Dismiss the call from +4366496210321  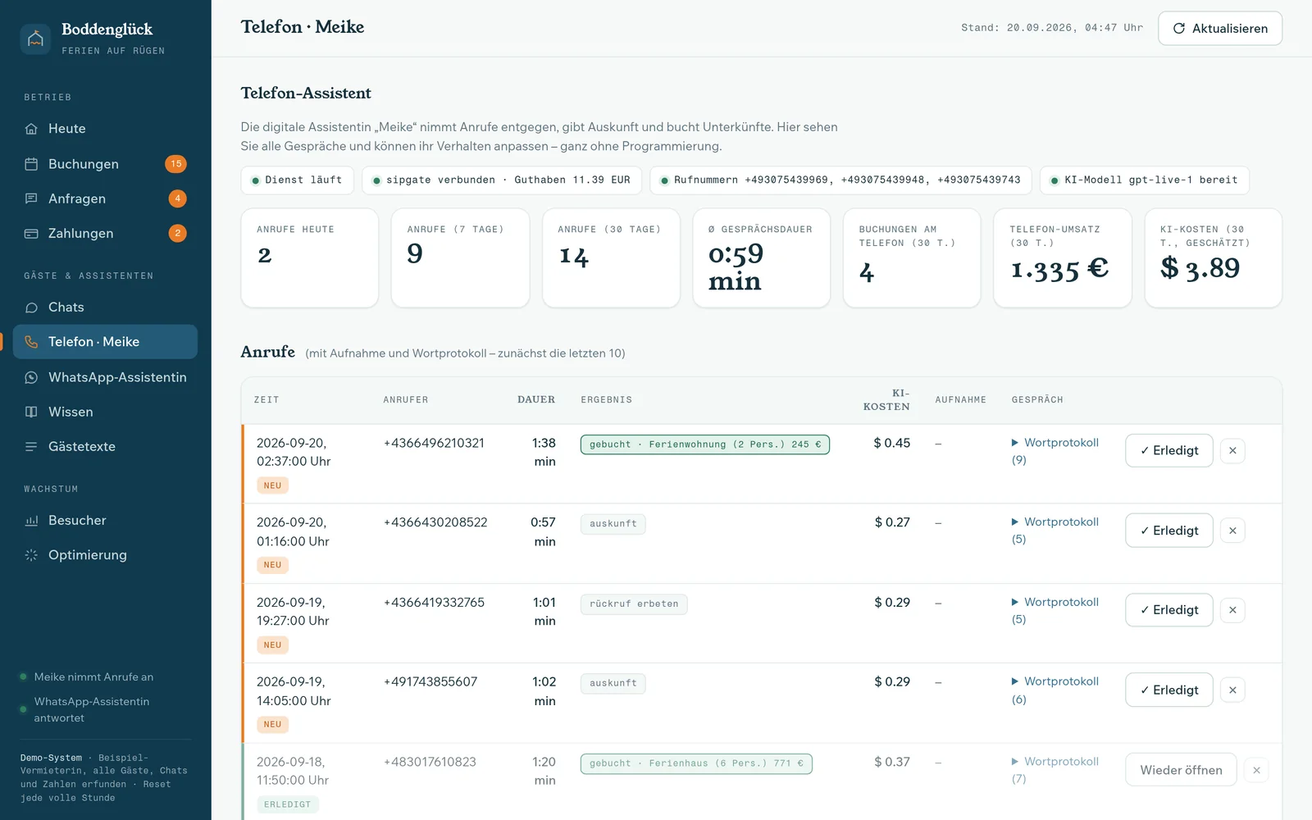(x=1232, y=450)
